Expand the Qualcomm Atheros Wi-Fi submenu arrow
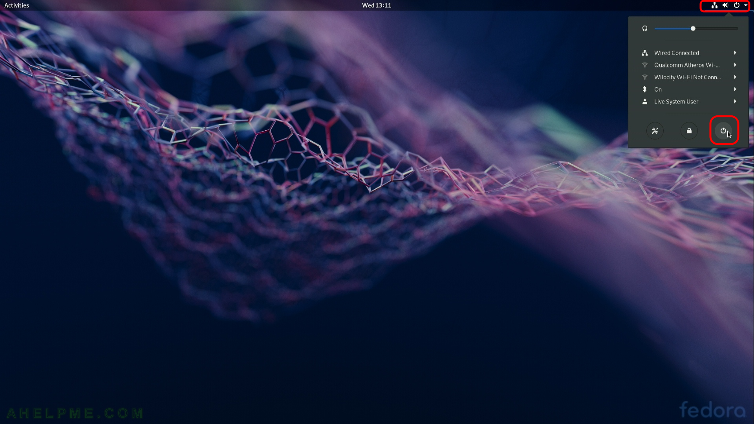Image resolution: width=754 pixels, height=424 pixels. coord(735,65)
